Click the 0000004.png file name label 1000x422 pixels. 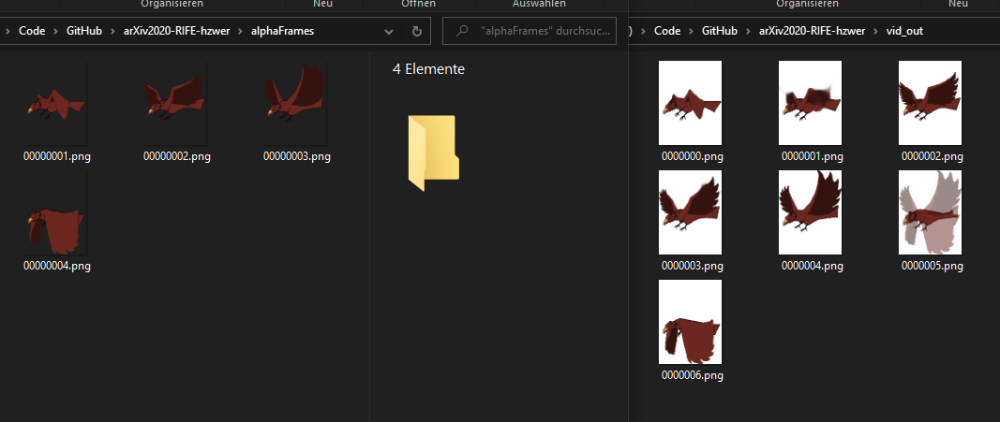(813, 266)
